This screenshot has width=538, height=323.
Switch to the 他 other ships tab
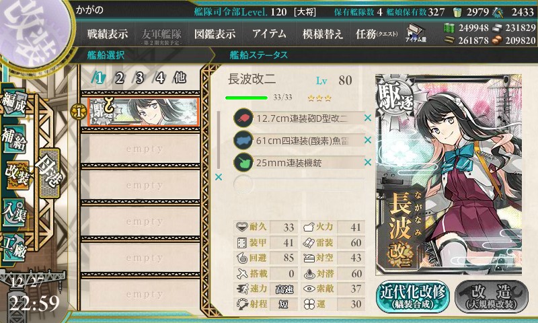(180, 78)
